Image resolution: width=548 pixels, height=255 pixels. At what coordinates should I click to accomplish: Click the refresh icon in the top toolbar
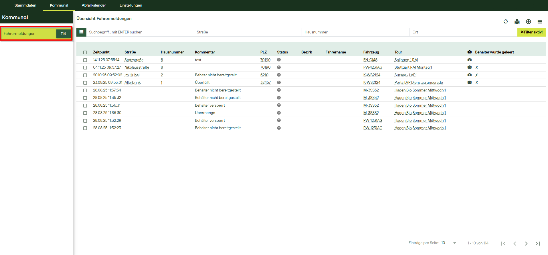(x=506, y=21)
